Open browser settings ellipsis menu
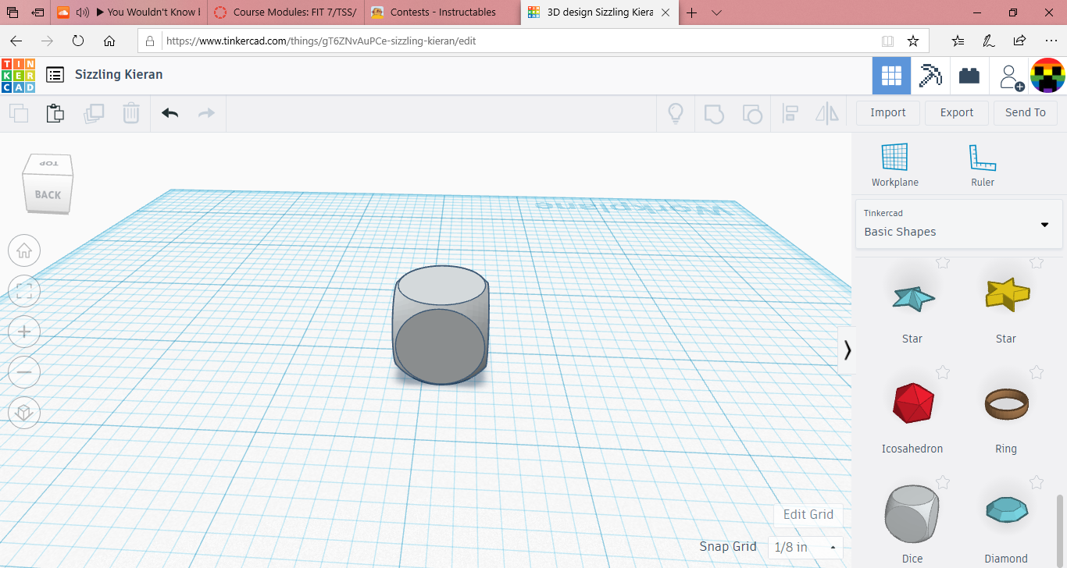Image resolution: width=1067 pixels, height=568 pixels. coord(1051,41)
